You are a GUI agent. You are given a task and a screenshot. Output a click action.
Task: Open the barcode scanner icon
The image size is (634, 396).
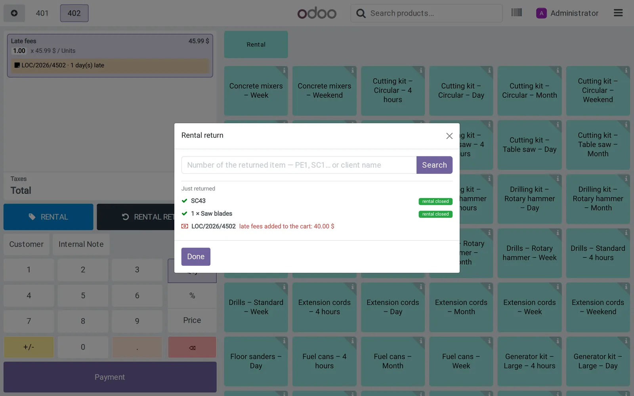coord(516,13)
